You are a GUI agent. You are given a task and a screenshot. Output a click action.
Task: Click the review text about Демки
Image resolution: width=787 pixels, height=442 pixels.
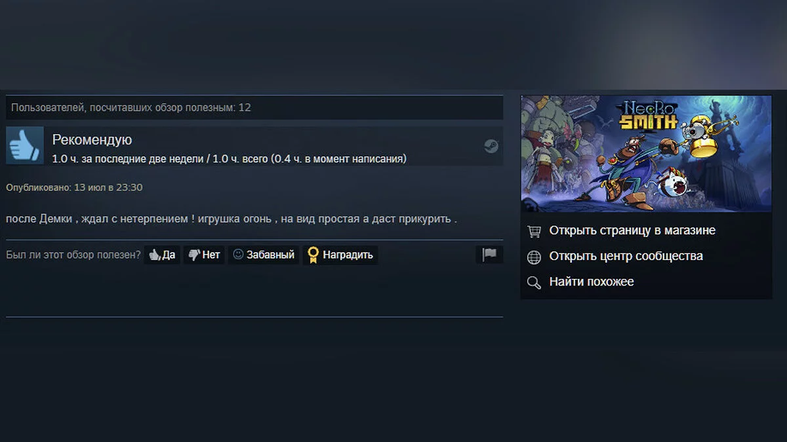tap(232, 219)
